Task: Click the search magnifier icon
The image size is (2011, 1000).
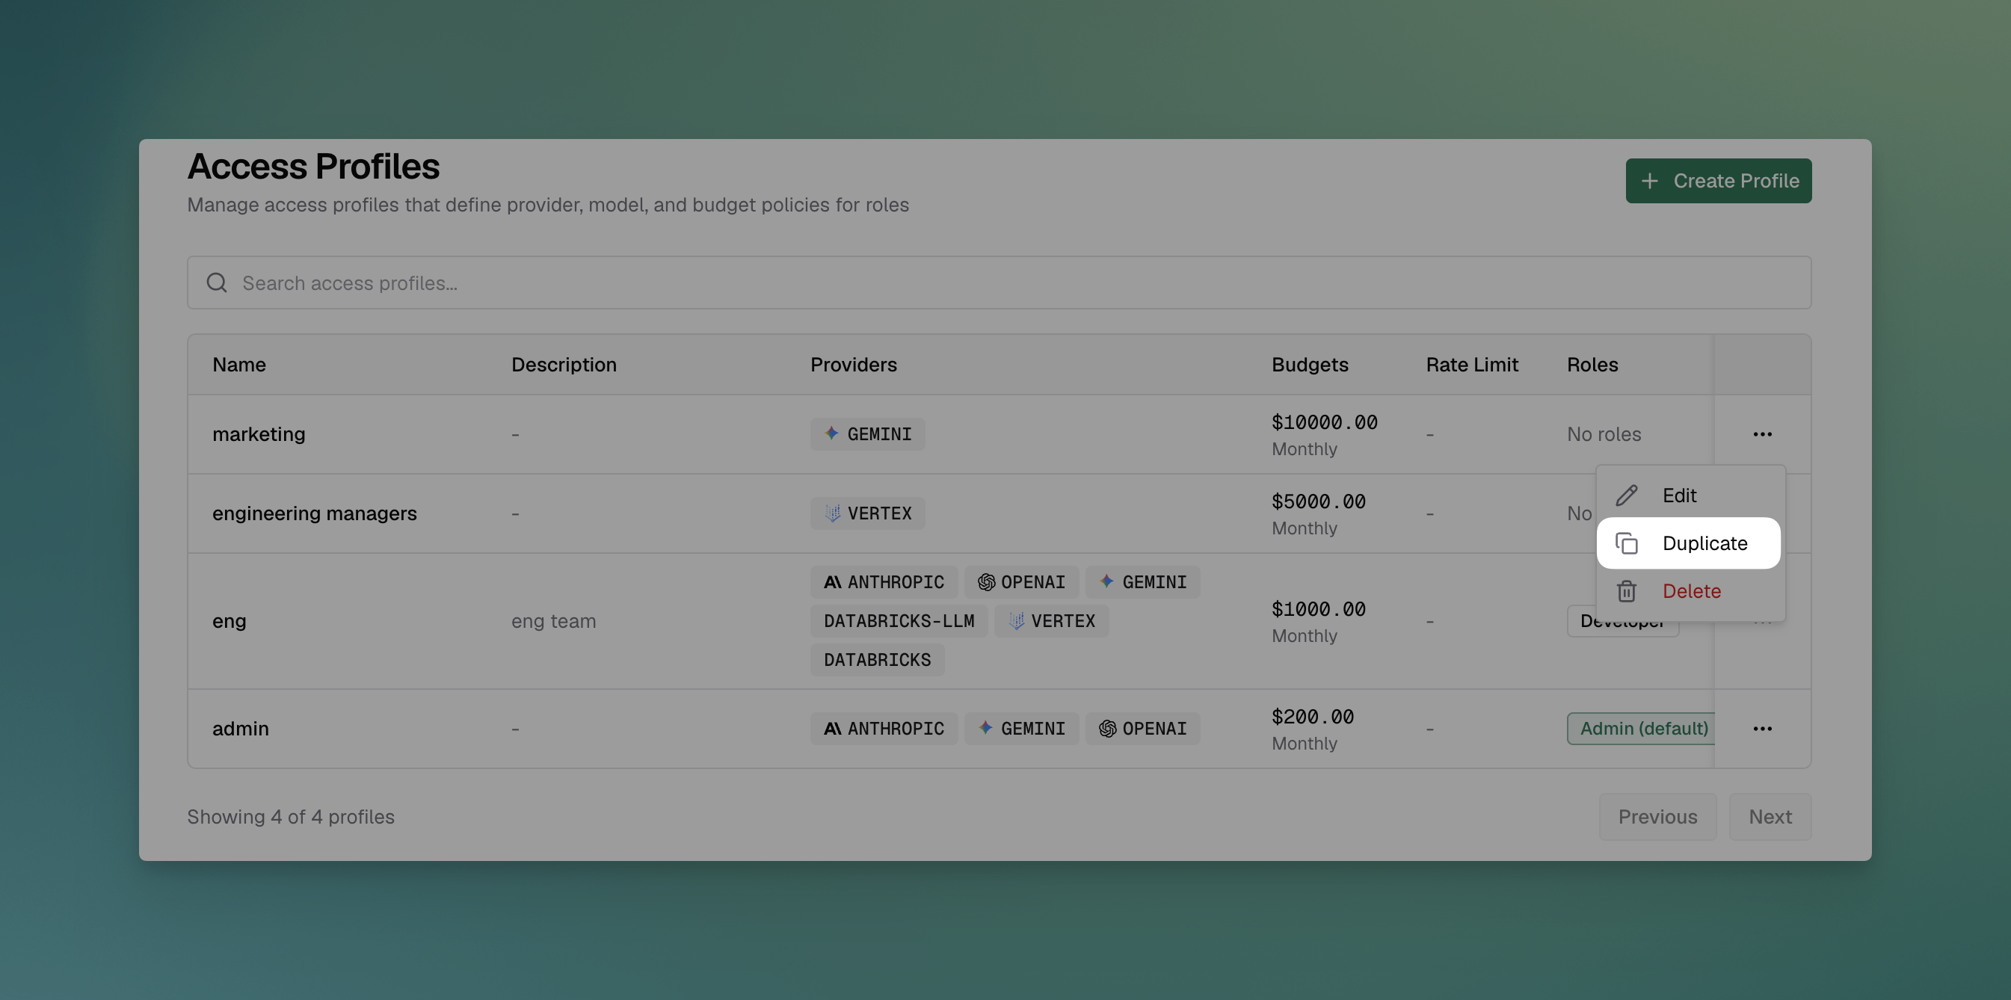Action: click(217, 283)
